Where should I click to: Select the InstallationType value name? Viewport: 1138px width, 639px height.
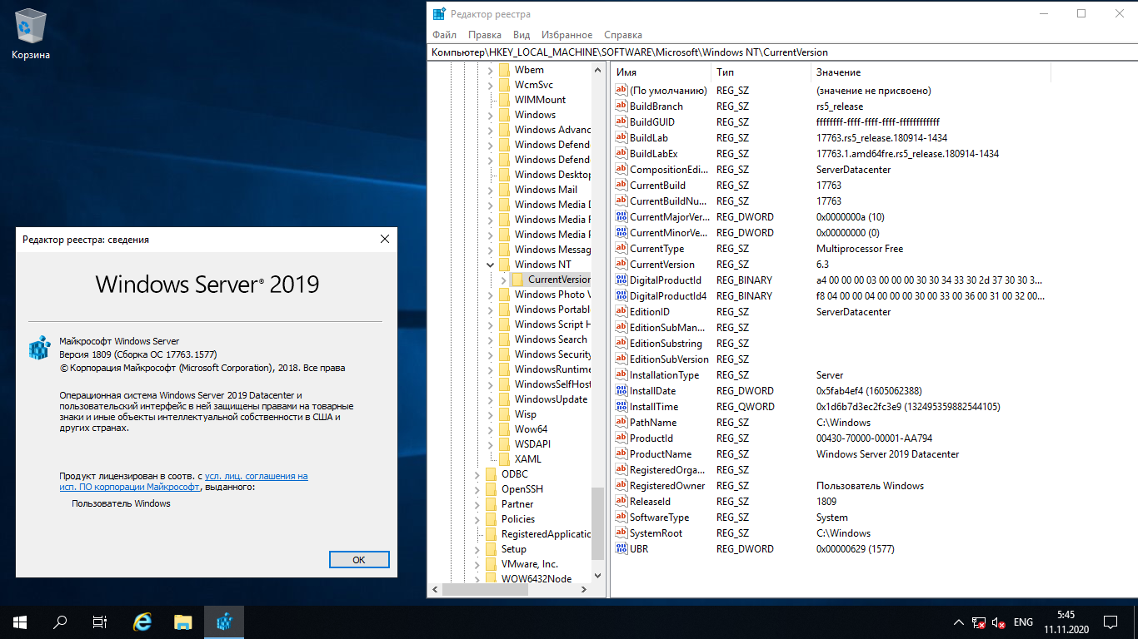click(665, 375)
